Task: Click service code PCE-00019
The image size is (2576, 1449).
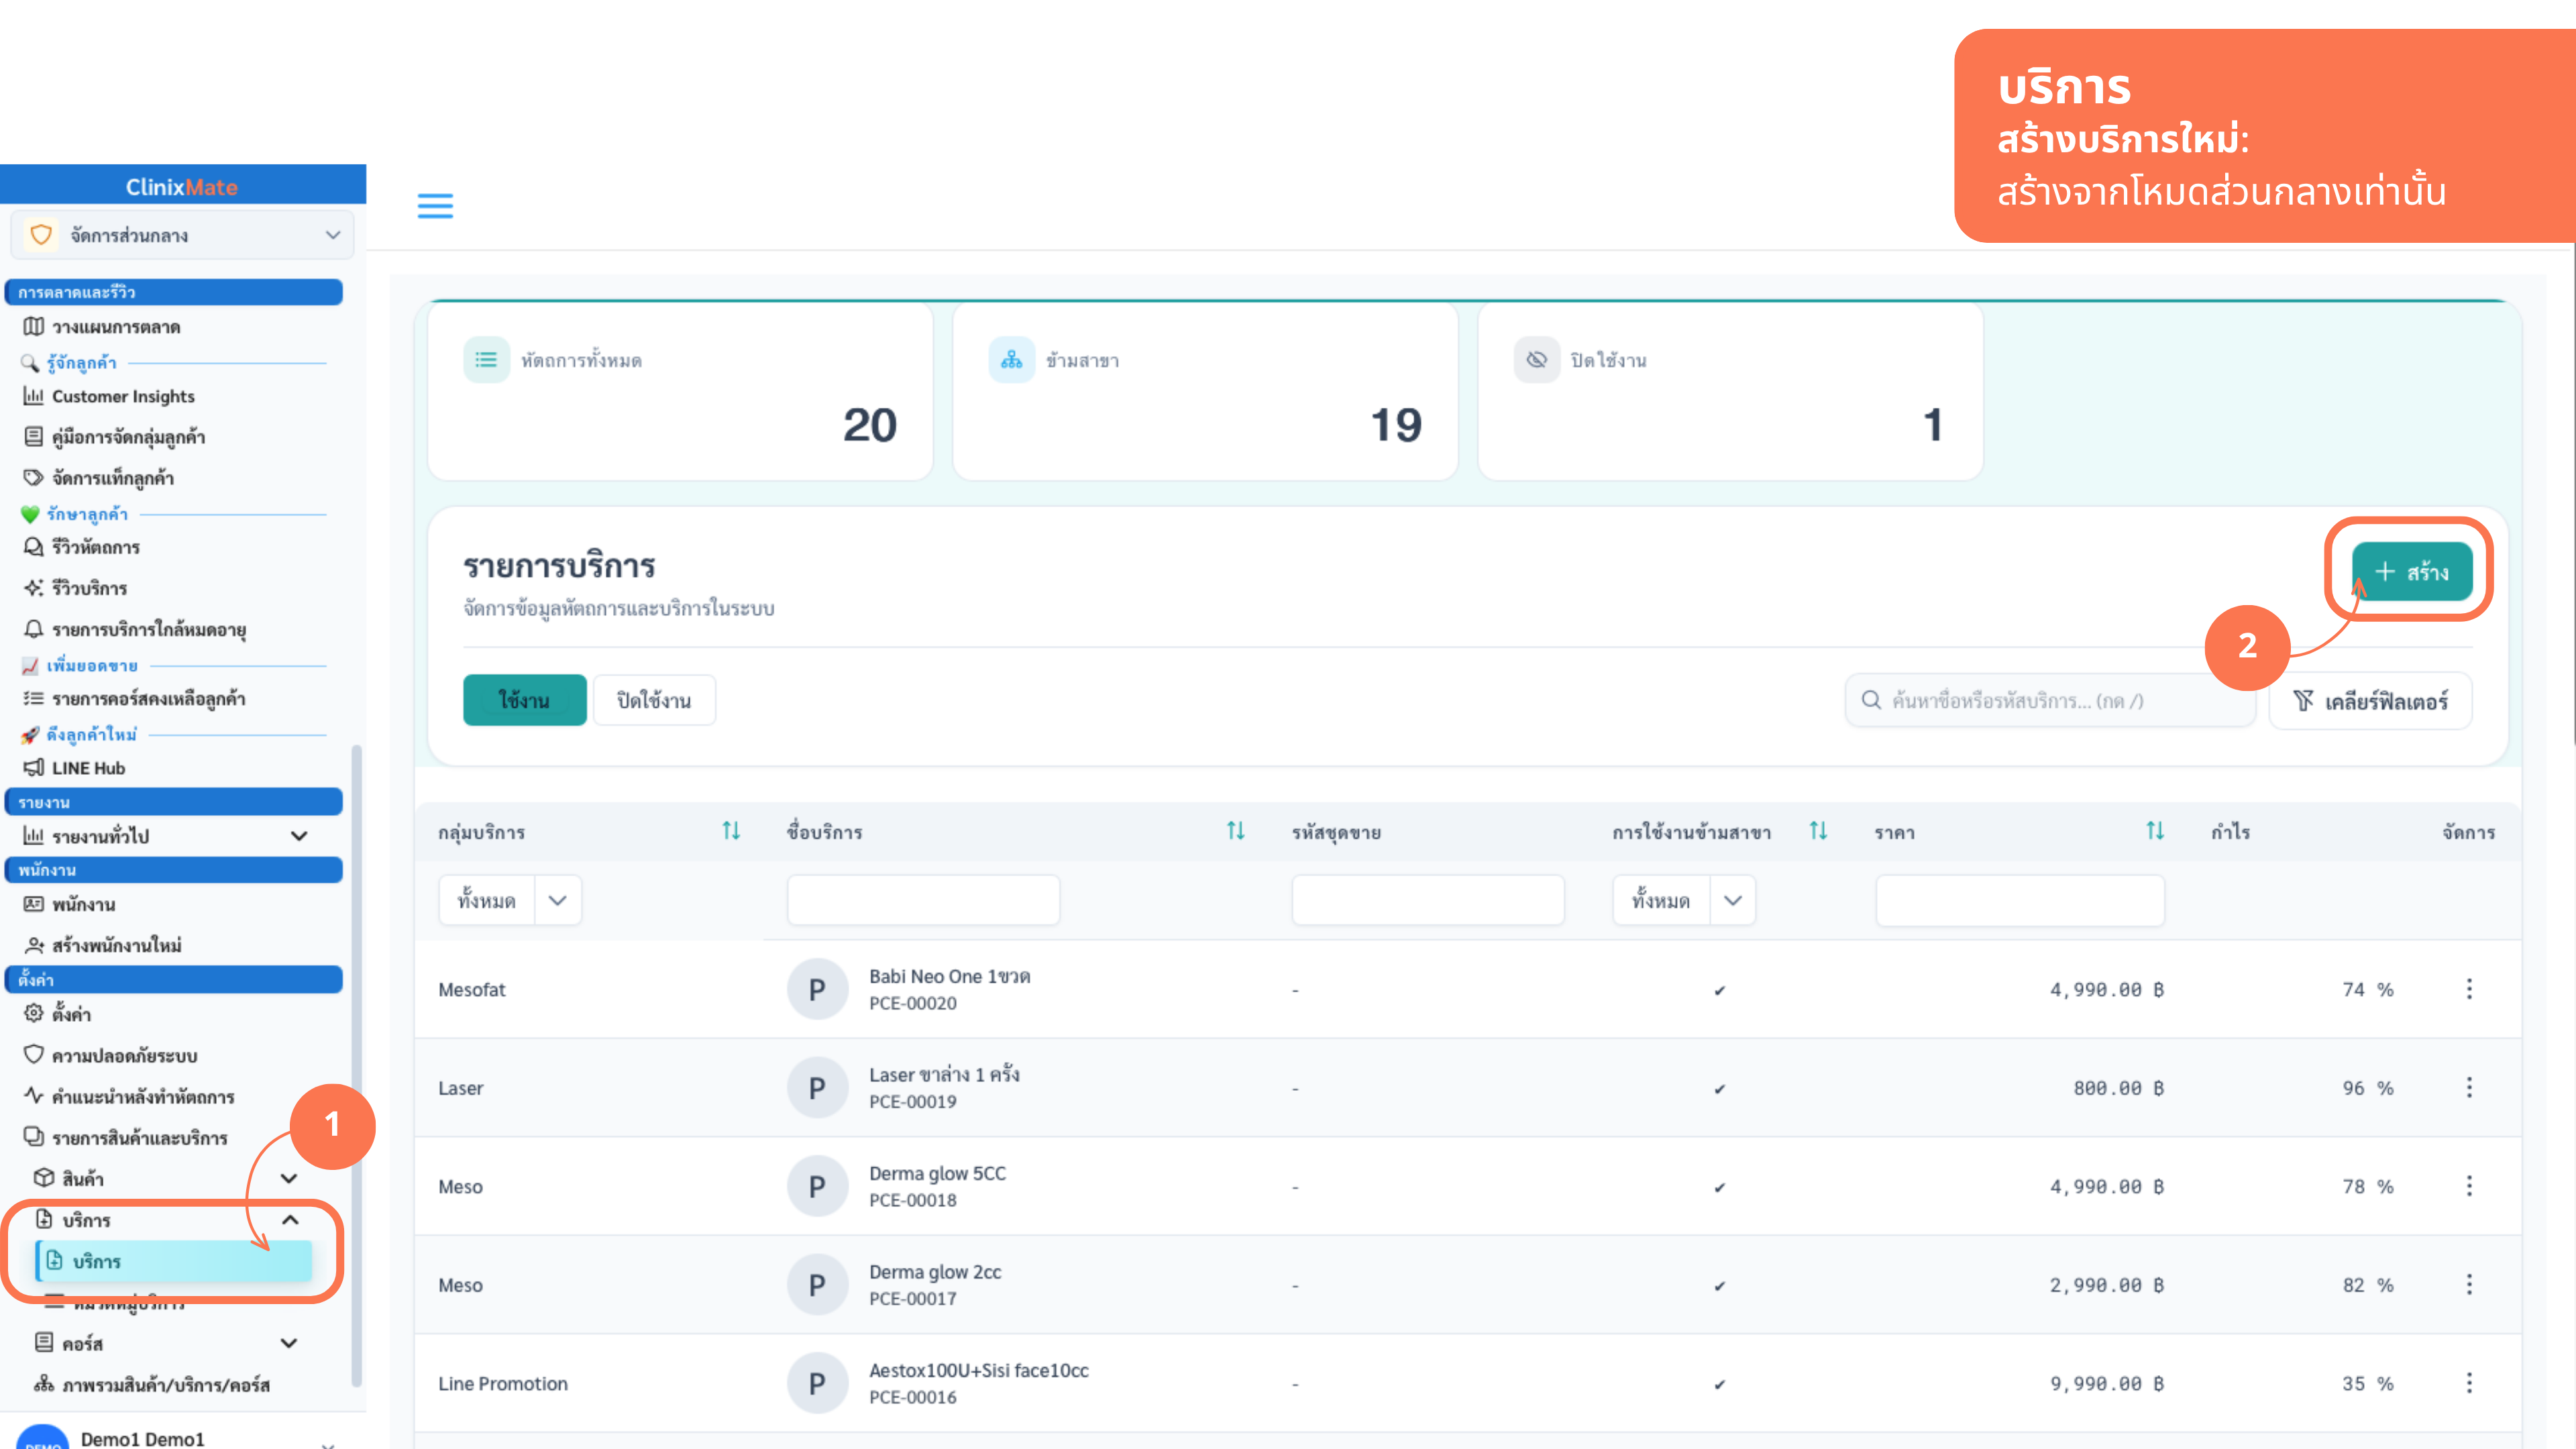Action: pos(912,1101)
